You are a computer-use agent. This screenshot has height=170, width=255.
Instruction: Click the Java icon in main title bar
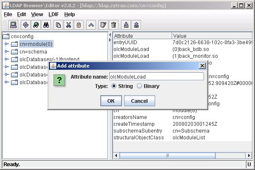(6, 6)
